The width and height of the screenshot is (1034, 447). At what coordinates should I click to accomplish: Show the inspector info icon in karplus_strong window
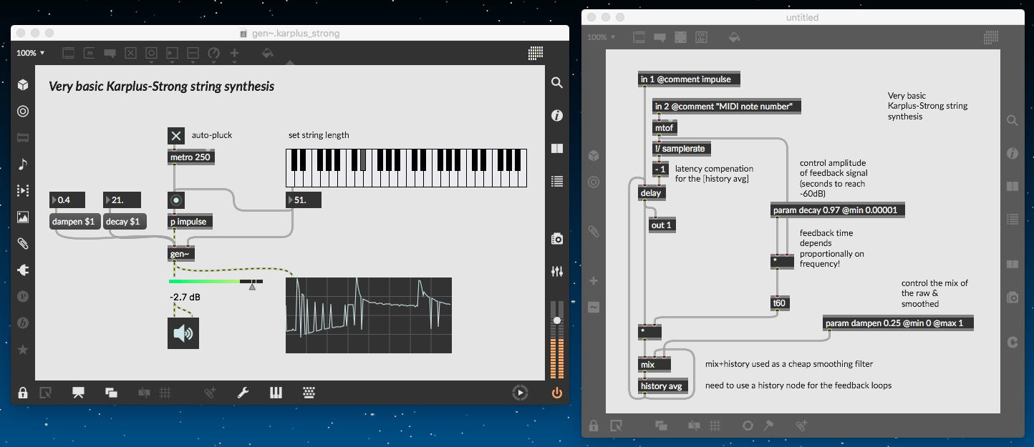556,115
